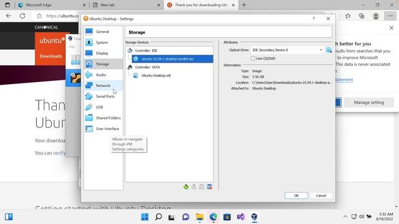Click the verify link on Ubuntu page
The image size is (399, 224).
point(60,153)
